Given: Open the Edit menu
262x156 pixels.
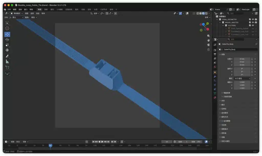Looking at the screenshot, I should pos(15,9).
